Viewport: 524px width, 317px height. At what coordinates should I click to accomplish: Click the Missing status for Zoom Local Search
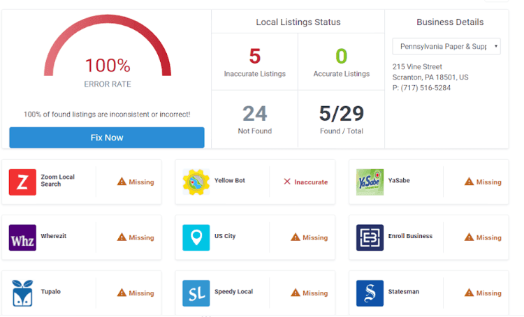[x=135, y=182]
